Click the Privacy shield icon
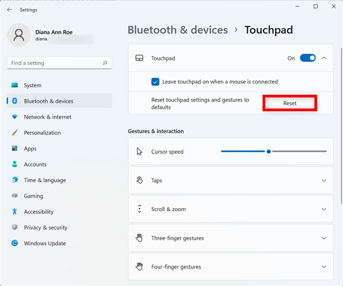The width and height of the screenshot is (343, 286). [15, 227]
